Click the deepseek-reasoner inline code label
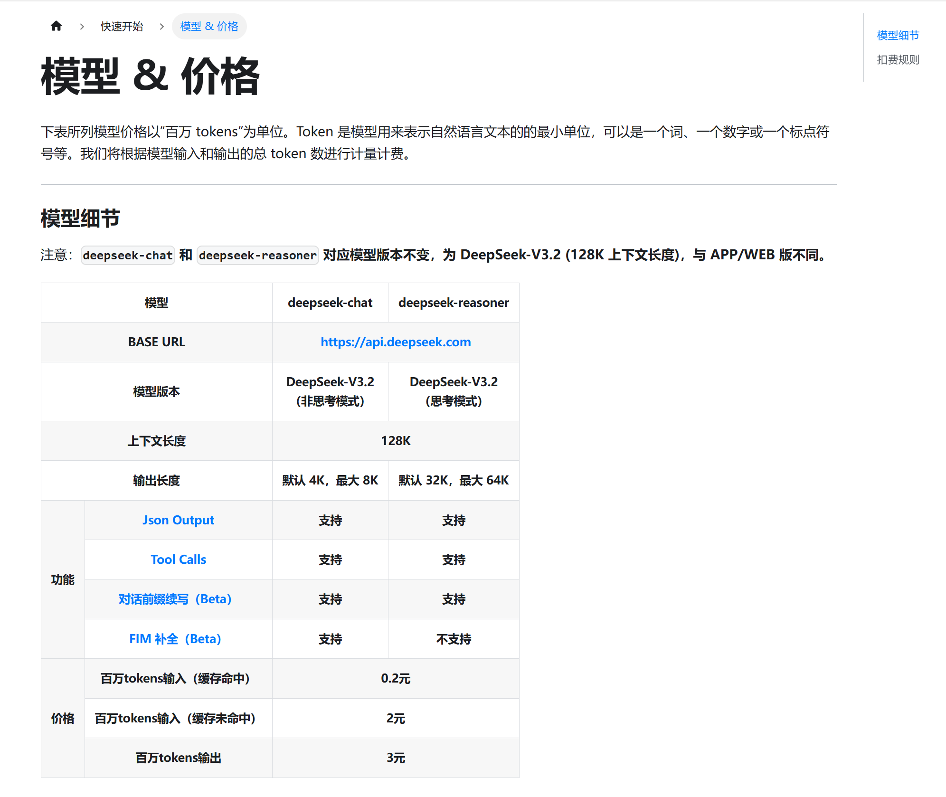 pyautogui.click(x=257, y=256)
